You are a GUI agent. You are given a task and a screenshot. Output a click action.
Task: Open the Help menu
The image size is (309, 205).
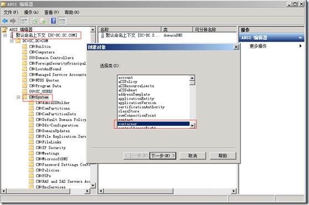[72, 12]
